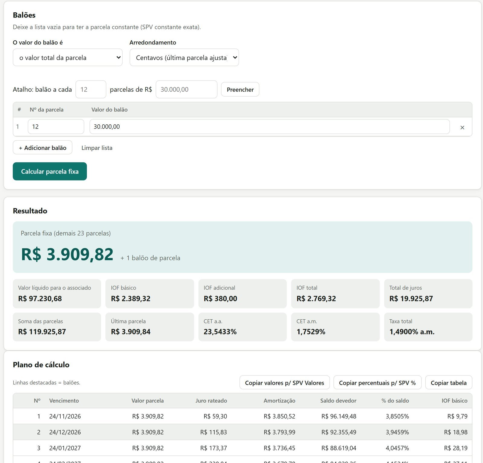The width and height of the screenshot is (483, 463).
Task: Click the Vencimento column header
Action: tap(64, 401)
